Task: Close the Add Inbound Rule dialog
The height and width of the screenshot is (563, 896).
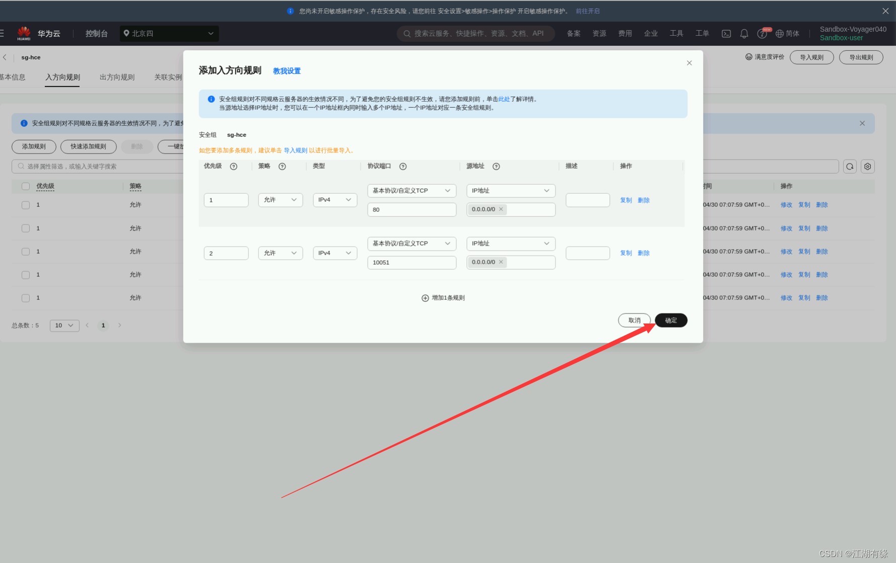Action: tap(690, 63)
